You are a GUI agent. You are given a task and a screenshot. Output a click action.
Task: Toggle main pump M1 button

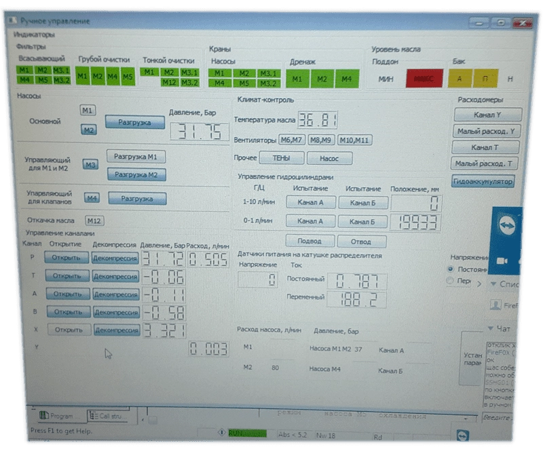(x=88, y=110)
